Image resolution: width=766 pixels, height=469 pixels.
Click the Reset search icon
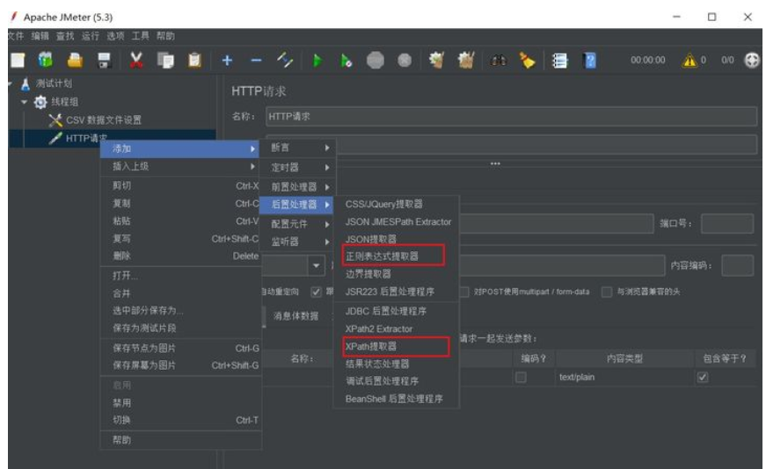coord(527,61)
